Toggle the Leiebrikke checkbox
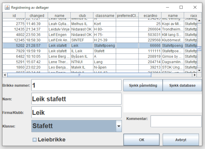205x149 pixels. (34, 140)
